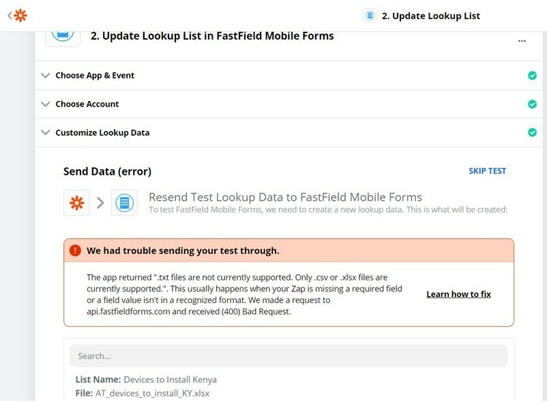Click the SKIP TEST link
The width and height of the screenshot is (547, 402).
coord(487,171)
